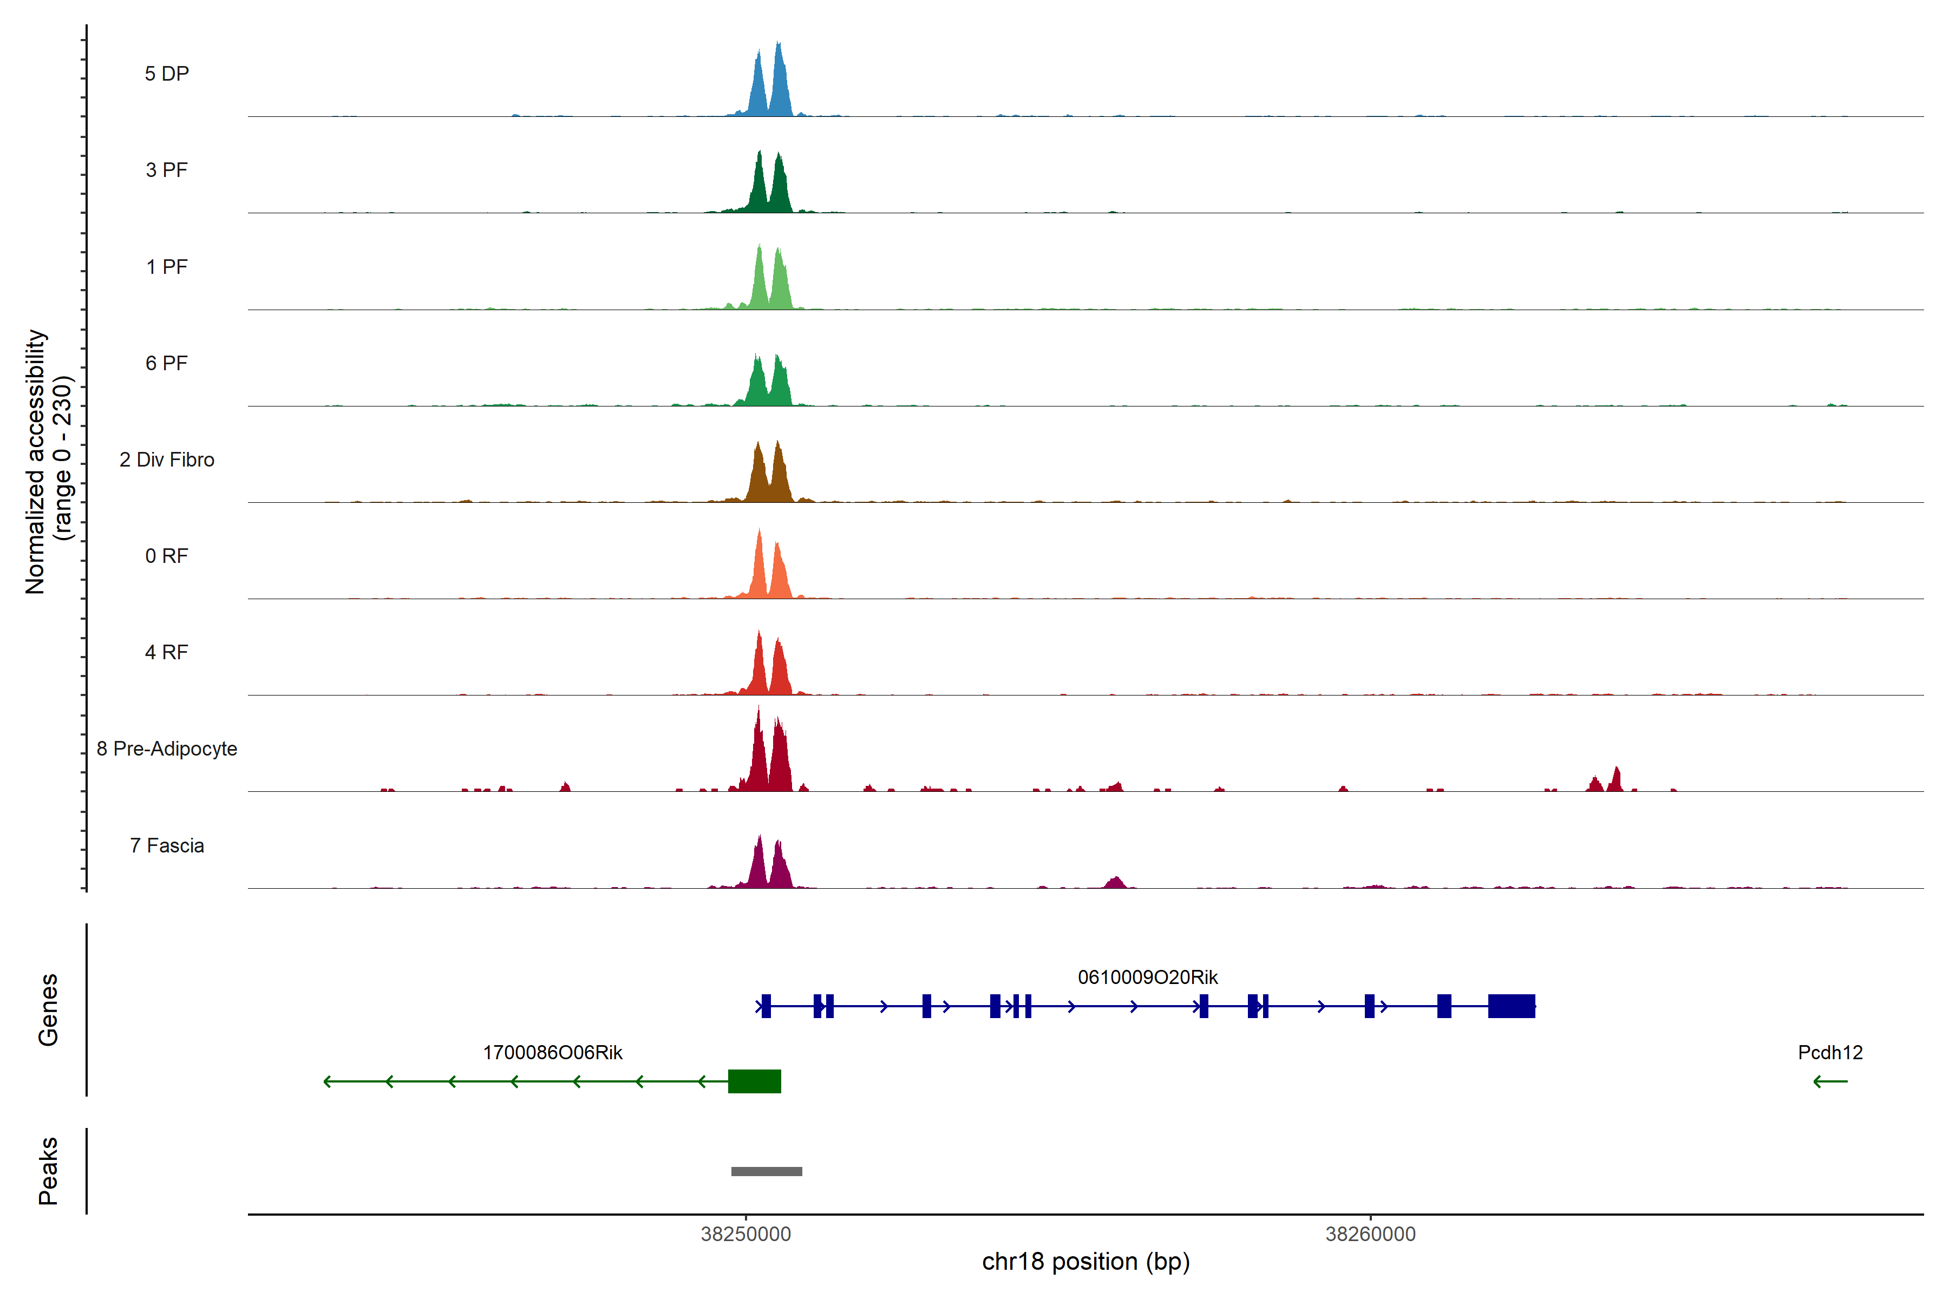Select the 2 Div Fibro label
1949x1299 pixels.
(x=167, y=460)
